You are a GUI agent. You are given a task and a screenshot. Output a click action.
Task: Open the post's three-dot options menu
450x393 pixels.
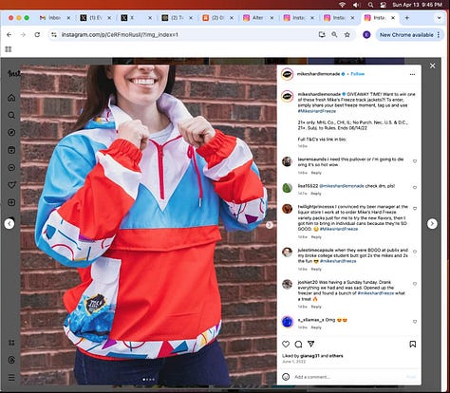tap(412, 74)
